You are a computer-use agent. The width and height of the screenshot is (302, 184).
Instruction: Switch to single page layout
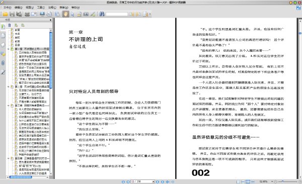click(x=238, y=181)
